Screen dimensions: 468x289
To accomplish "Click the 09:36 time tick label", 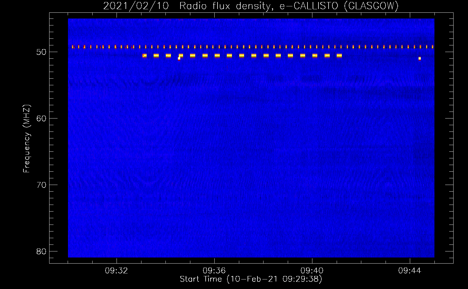I will [214, 271].
